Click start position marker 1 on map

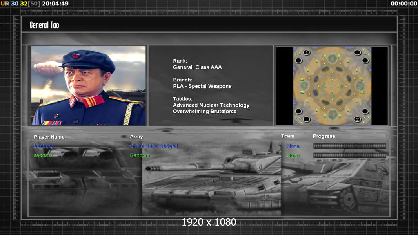point(307,52)
